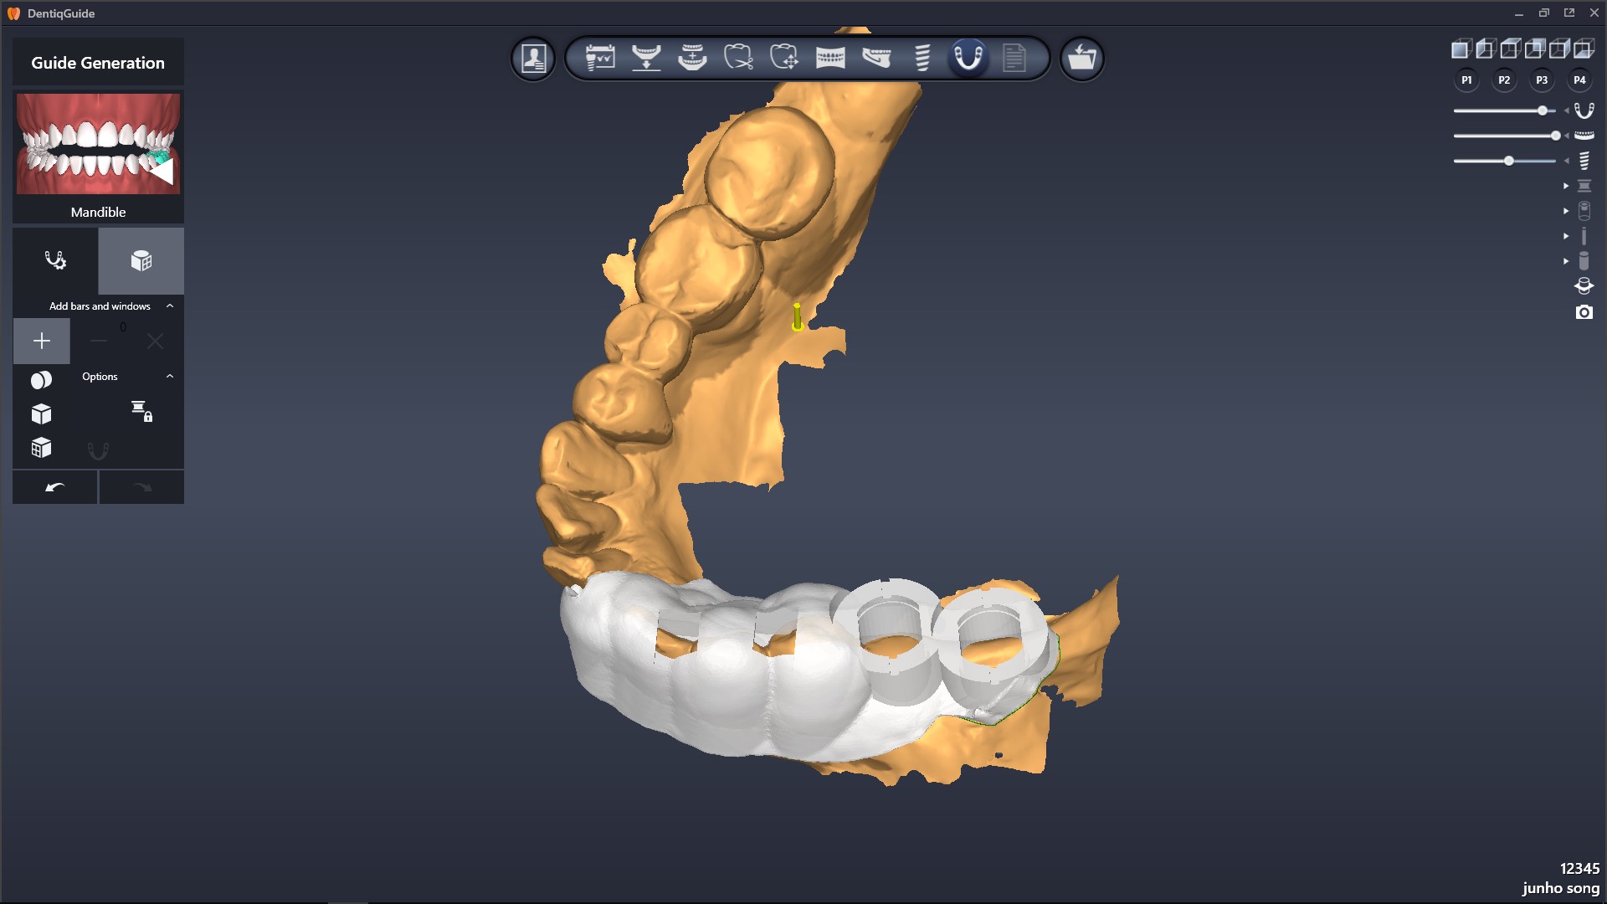Screen dimensions: 1607x904
Task: Toggle anchor pin visibility icon
Action: point(1584,236)
